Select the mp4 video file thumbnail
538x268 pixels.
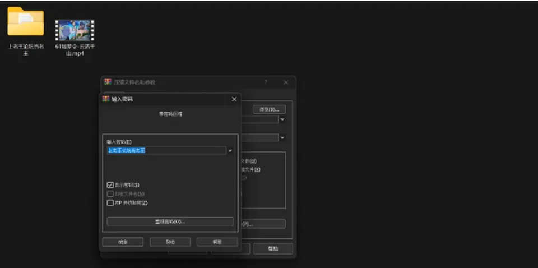(x=75, y=30)
